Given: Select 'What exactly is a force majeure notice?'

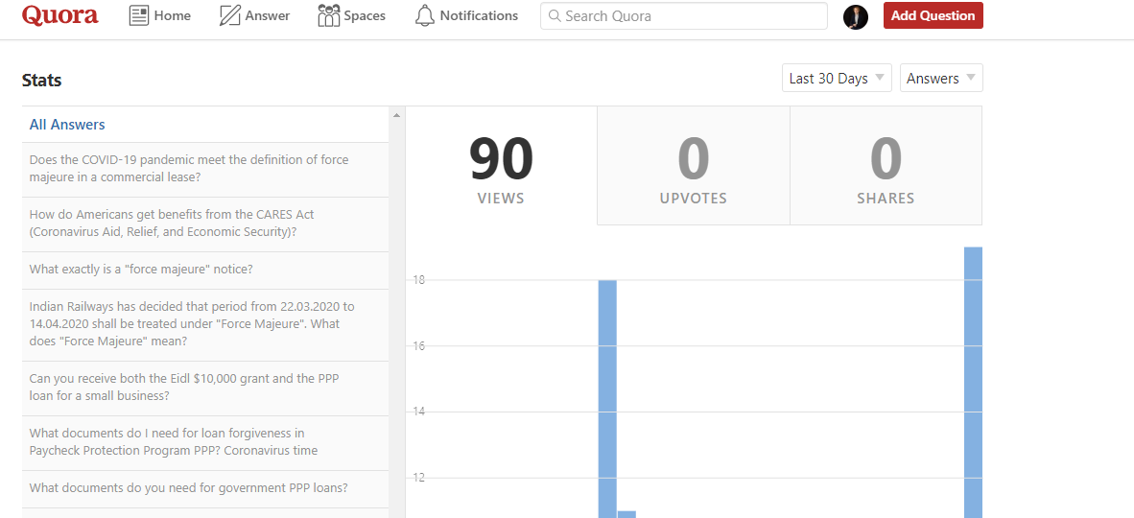Looking at the screenshot, I should coord(205,270).
